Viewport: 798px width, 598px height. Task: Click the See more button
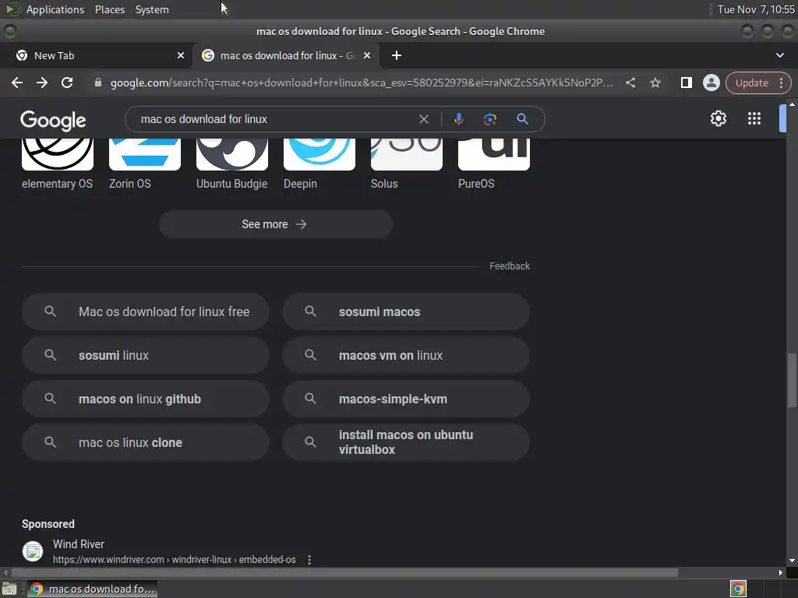(275, 224)
